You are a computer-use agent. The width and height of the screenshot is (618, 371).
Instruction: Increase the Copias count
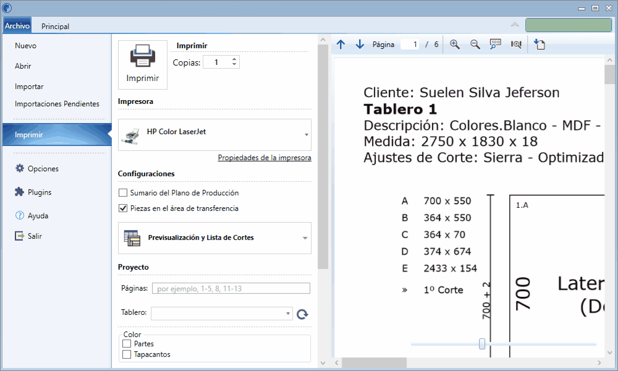point(234,59)
